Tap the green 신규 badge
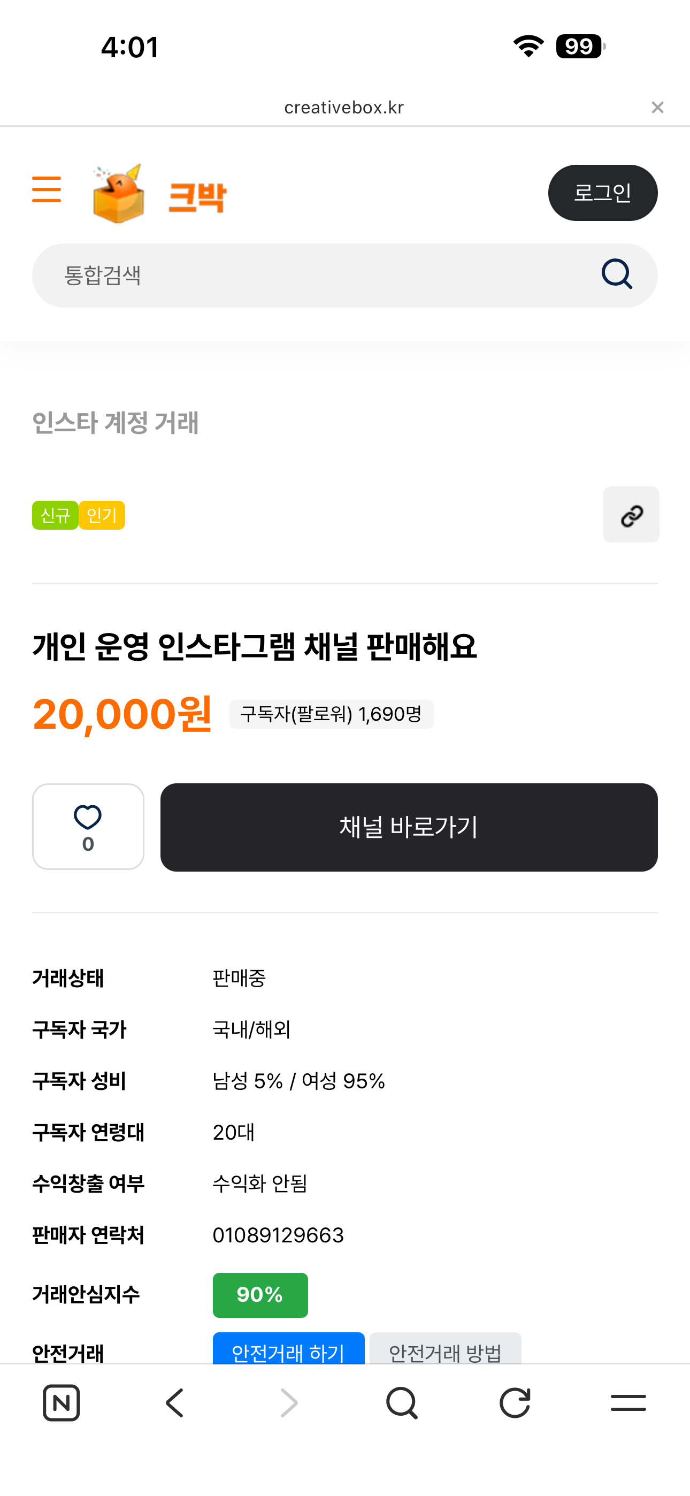 point(55,515)
